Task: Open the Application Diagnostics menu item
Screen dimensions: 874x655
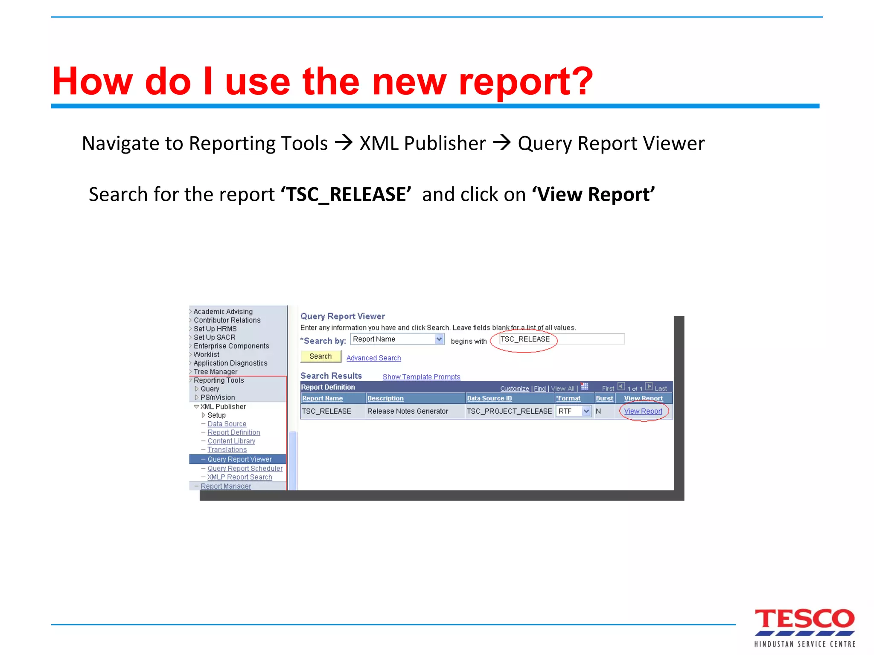Action: click(230, 363)
